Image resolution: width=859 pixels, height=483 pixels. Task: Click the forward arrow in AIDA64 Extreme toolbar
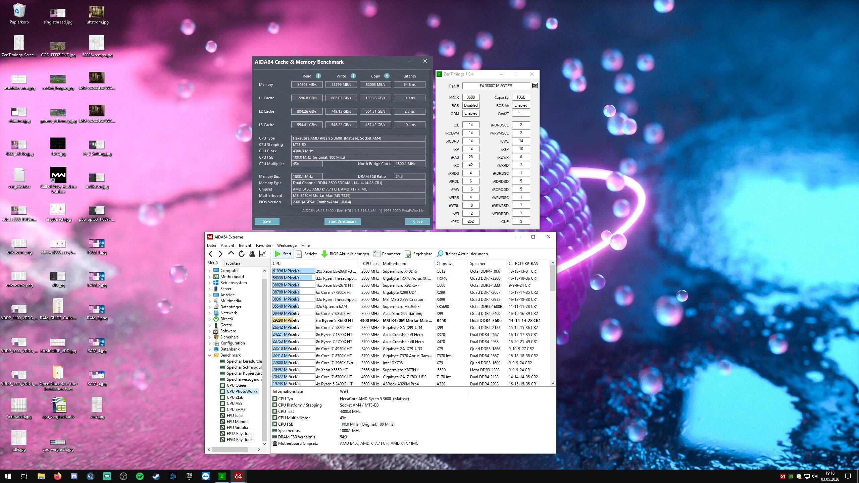click(220, 254)
